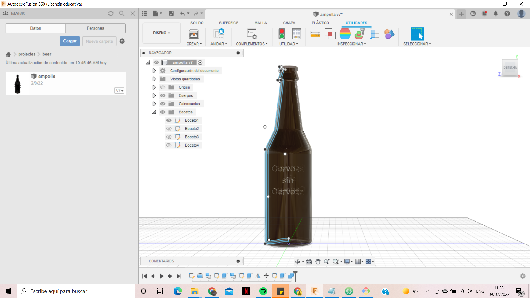The width and height of the screenshot is (530, 298).
Task: Open the help question mark icon
Action: [x=507, y=14]
